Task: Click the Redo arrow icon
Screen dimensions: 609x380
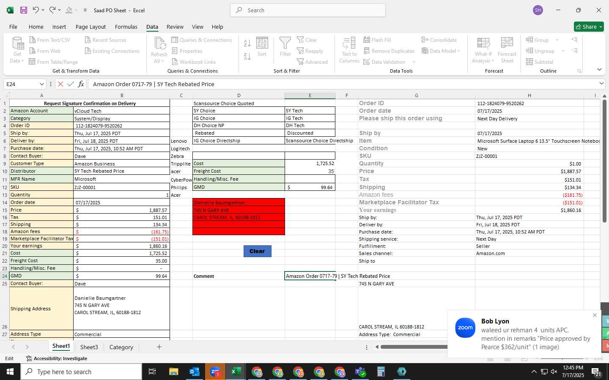Action: (x=52, y=10)
